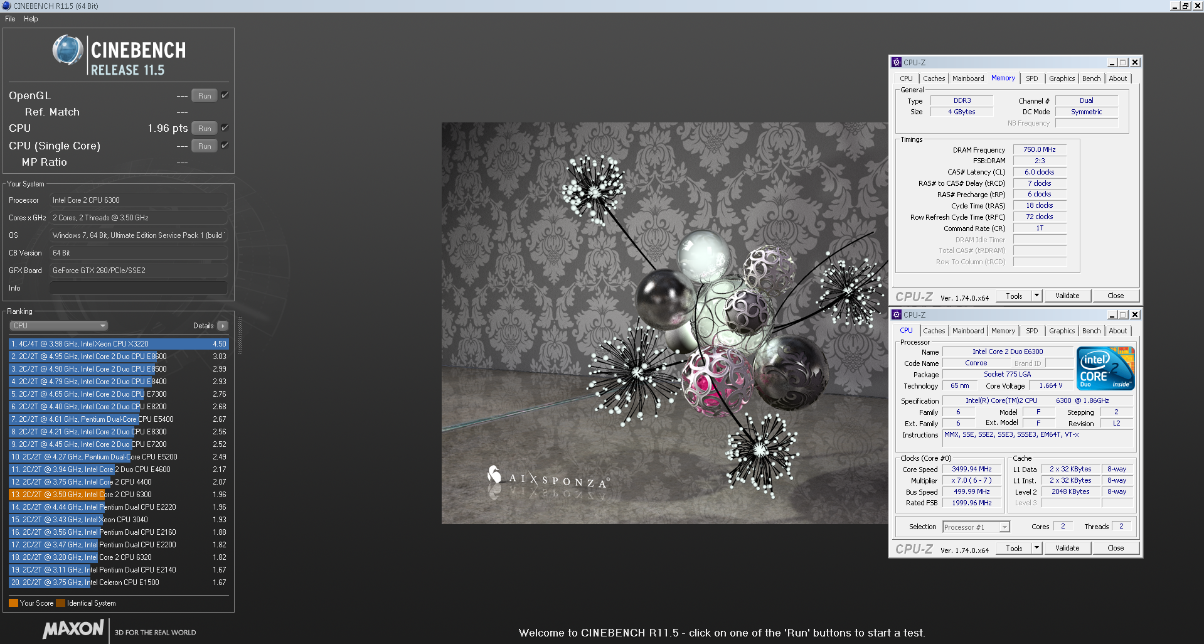Click the Intel Core 2 Duo logo
This screenshot has width=1204, height=644.
click(1105, 368)
